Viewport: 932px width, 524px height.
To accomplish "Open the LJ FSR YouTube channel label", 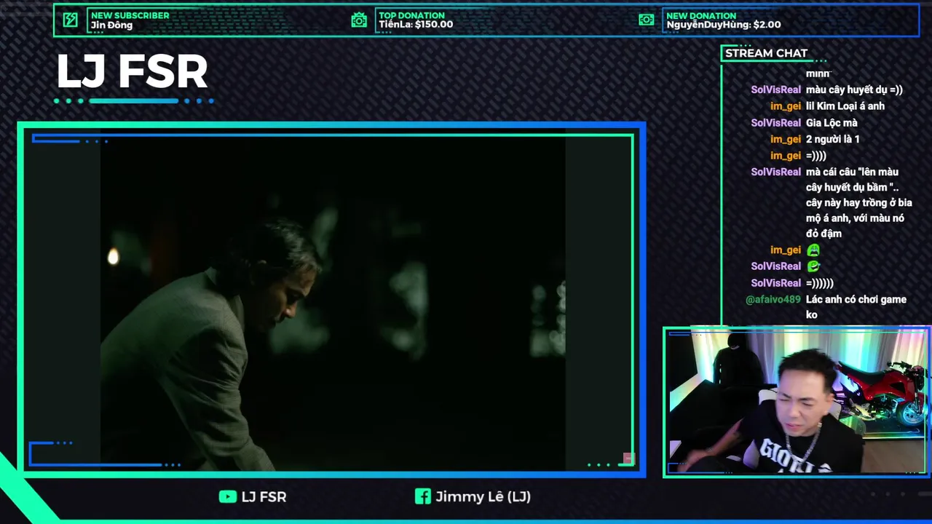I will 264,496.
